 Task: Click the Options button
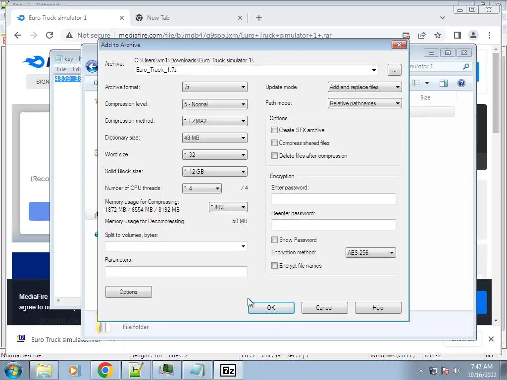pyautogui.click(x=128, y=292)
